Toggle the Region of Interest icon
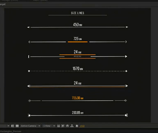The width and height of the screenshot is (158, 133). (x=13, y=126)
